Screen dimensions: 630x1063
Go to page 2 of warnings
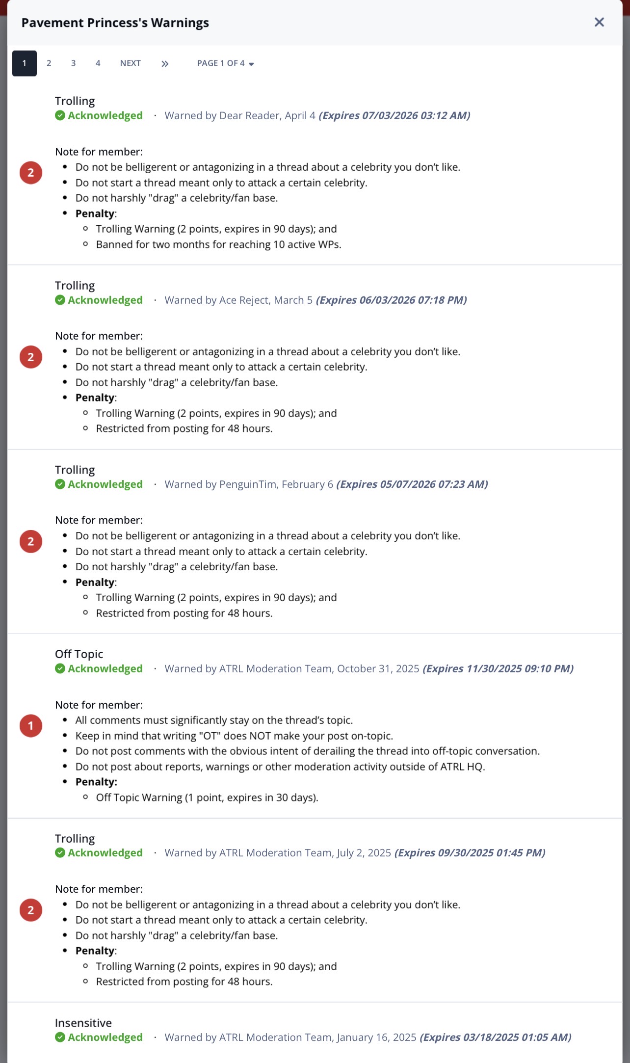[49, 63]
